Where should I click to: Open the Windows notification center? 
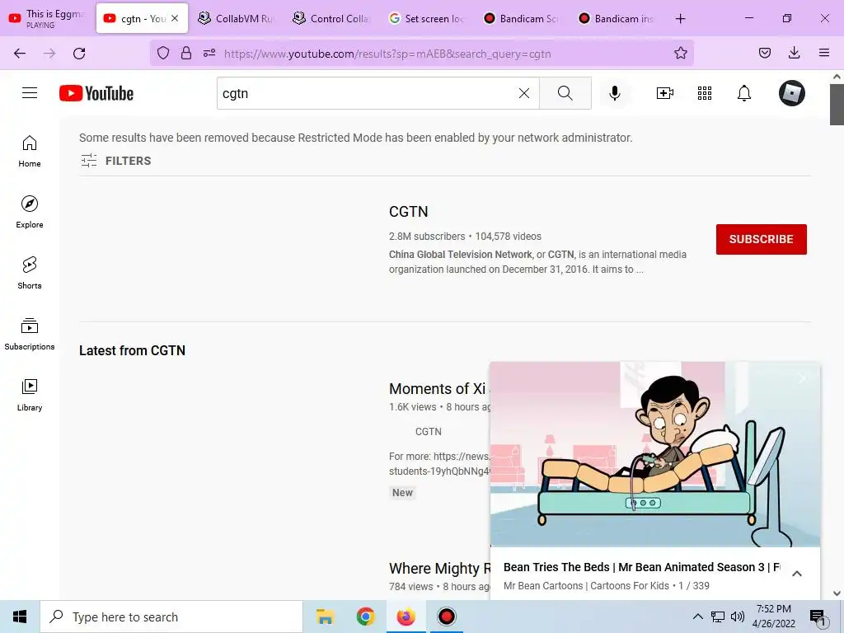tap(818, 617)
